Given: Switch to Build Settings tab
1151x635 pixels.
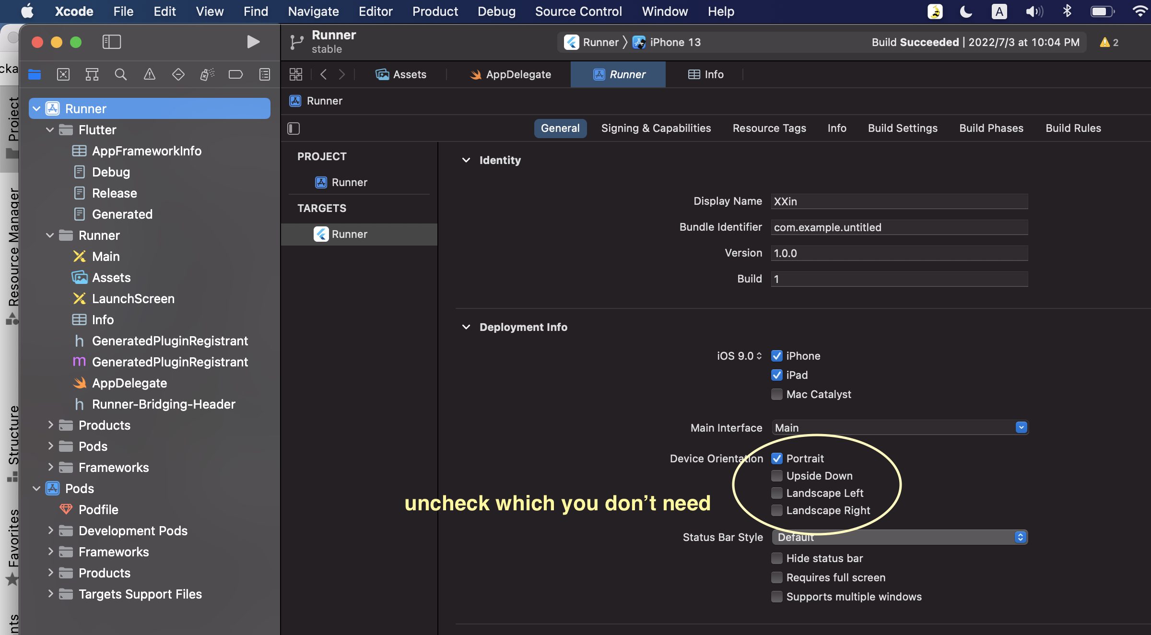Looking at the screenshot, I should click(x=903, y=128).
